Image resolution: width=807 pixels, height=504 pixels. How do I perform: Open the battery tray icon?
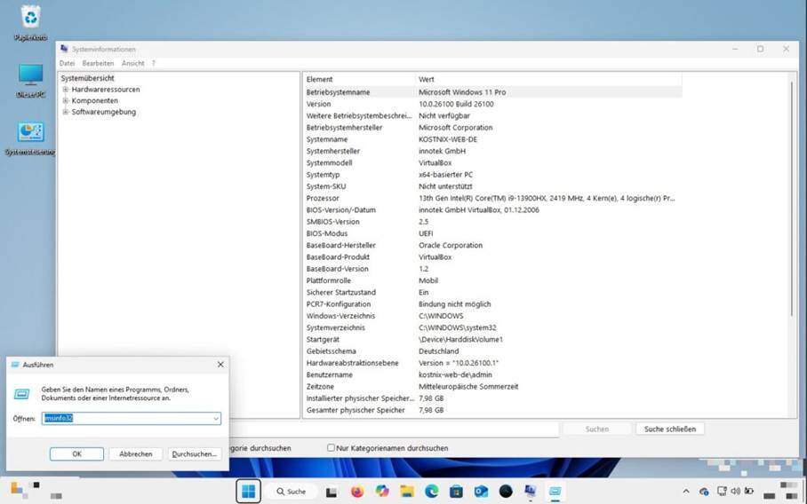[749, 492]
